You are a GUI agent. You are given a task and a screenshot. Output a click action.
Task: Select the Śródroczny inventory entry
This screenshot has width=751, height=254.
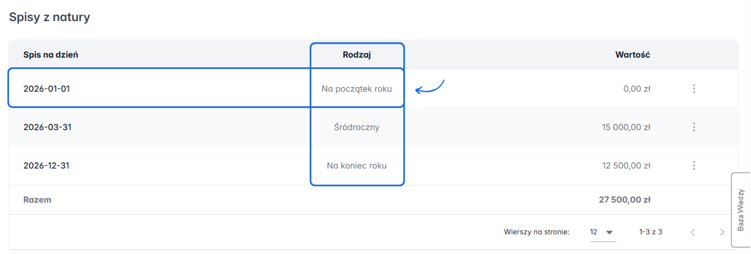point(356,127)
